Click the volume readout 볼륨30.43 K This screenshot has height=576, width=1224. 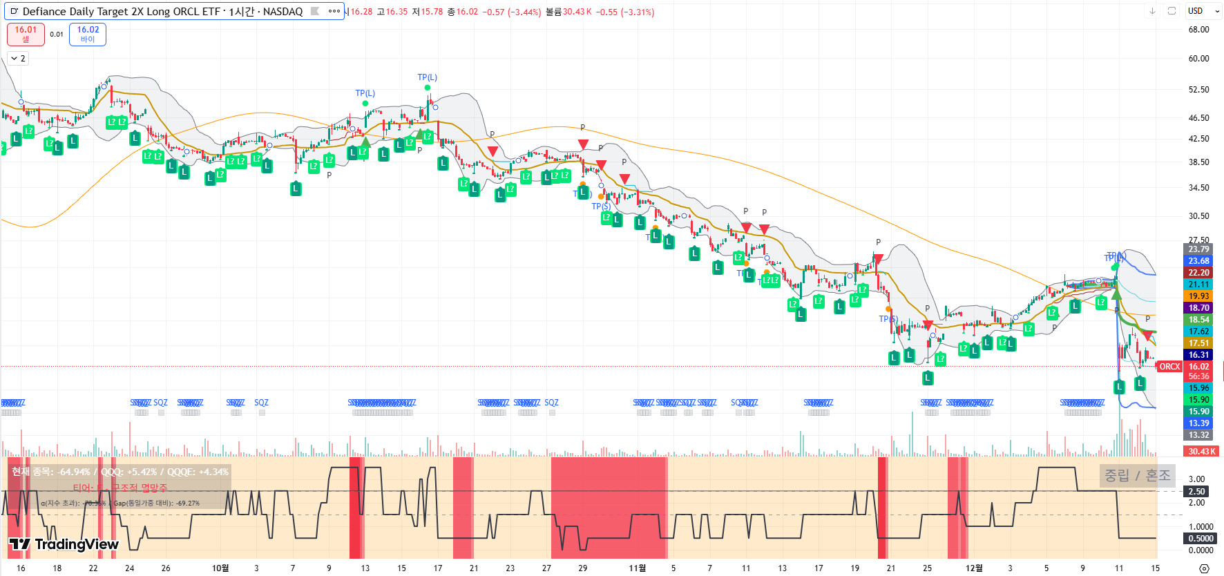coord(568,12)
